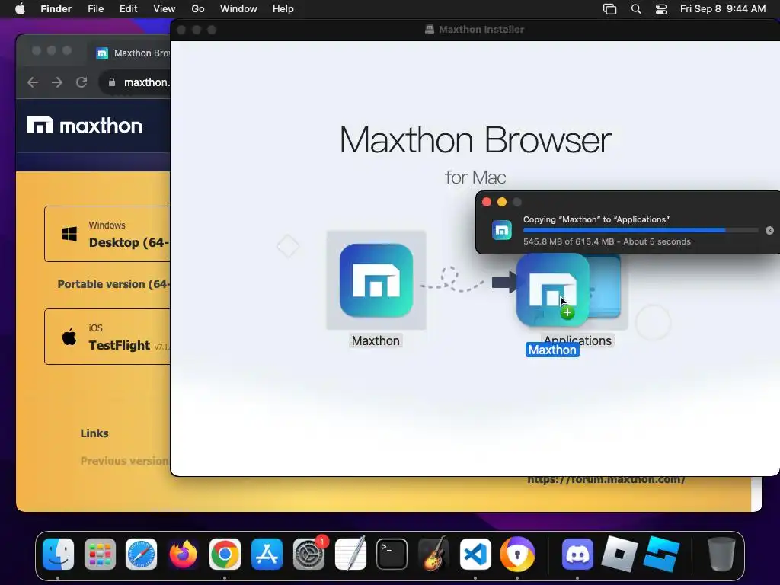Viewport: 780px width, 585px height.
Task: Select the Maxthon app icon in the installer
Action: [376, 280]
